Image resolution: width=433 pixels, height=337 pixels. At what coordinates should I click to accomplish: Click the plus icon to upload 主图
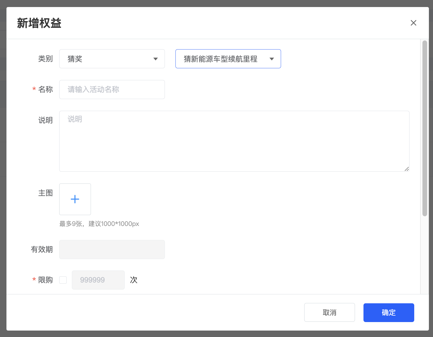point(75,199)
